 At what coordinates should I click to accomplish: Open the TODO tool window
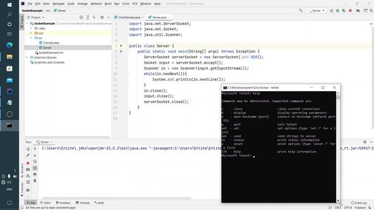point(46,203)
